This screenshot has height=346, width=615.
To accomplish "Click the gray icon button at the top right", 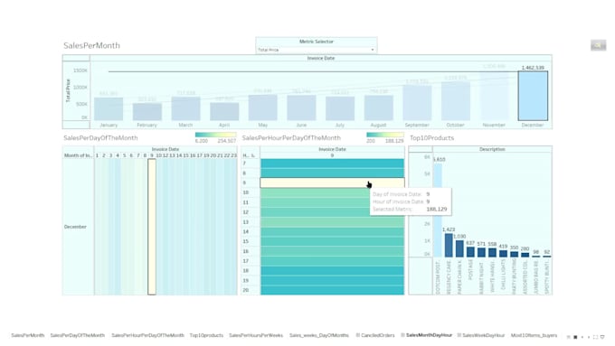I will pyautogui.click(x=598, y=45).
